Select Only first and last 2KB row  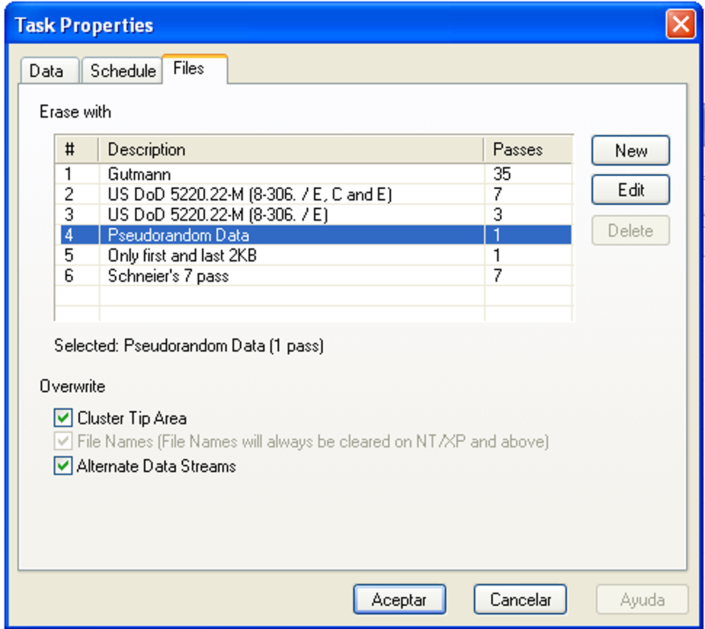(313, 255)
